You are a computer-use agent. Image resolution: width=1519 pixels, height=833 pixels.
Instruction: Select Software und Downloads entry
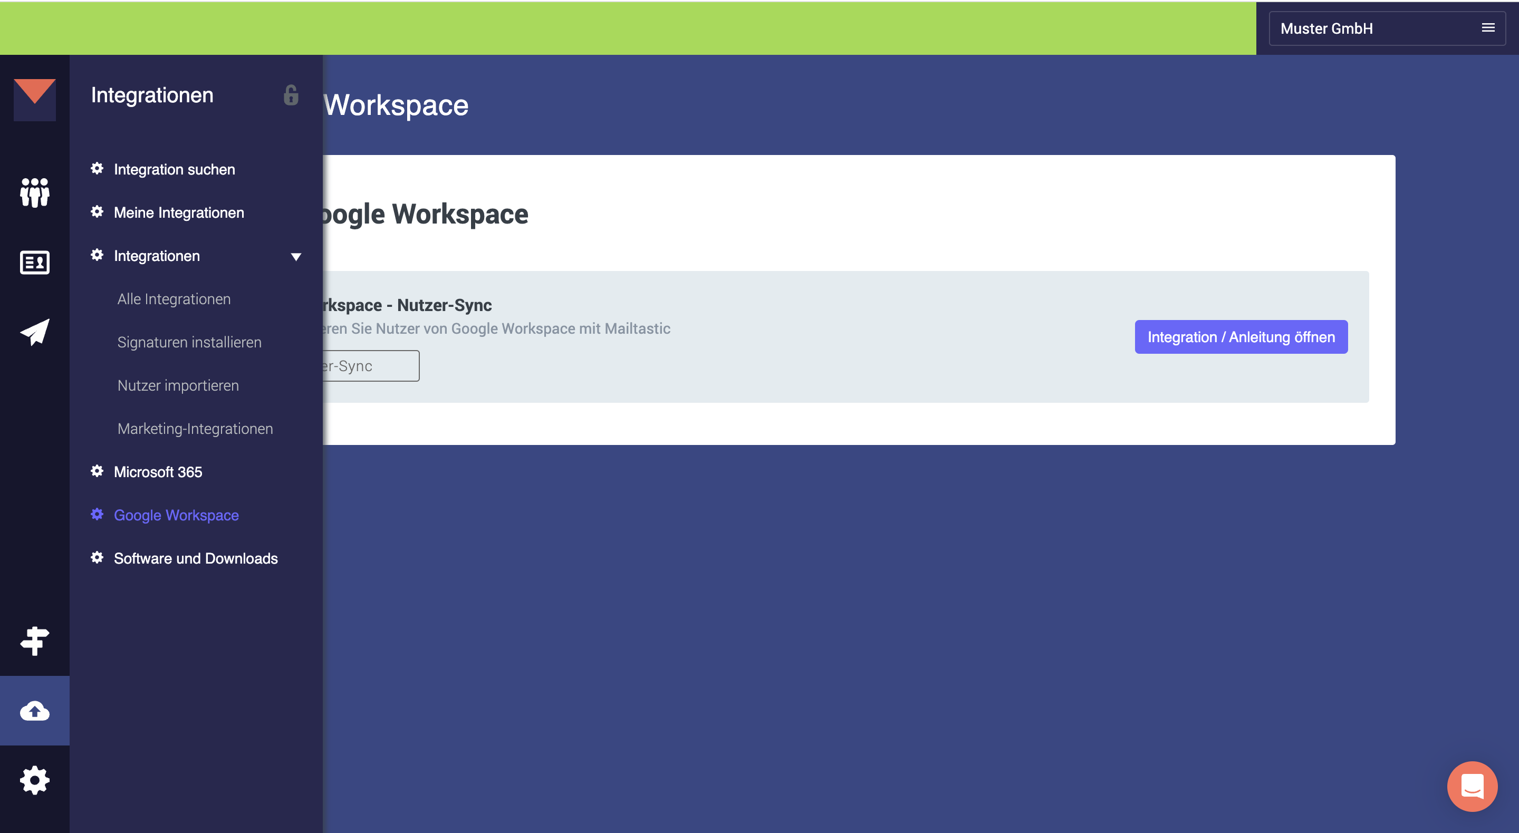point(195,558)
